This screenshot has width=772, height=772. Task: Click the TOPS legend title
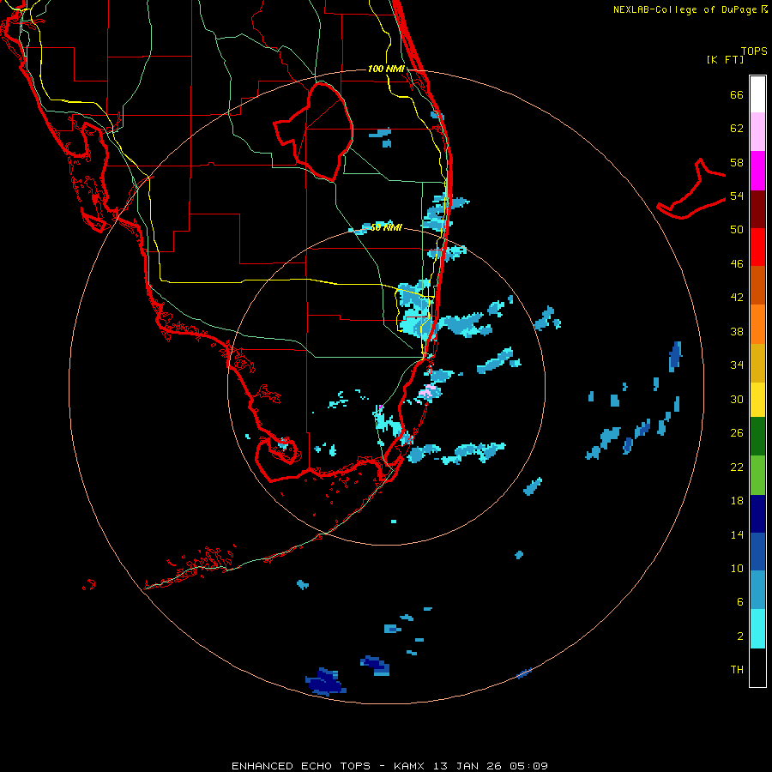pyautogui.click(x=754, y=51)
